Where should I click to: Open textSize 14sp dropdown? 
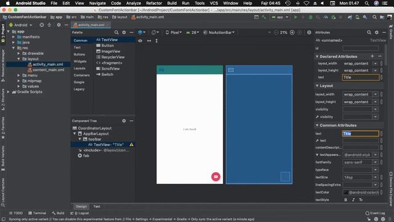tap(375, 178)
